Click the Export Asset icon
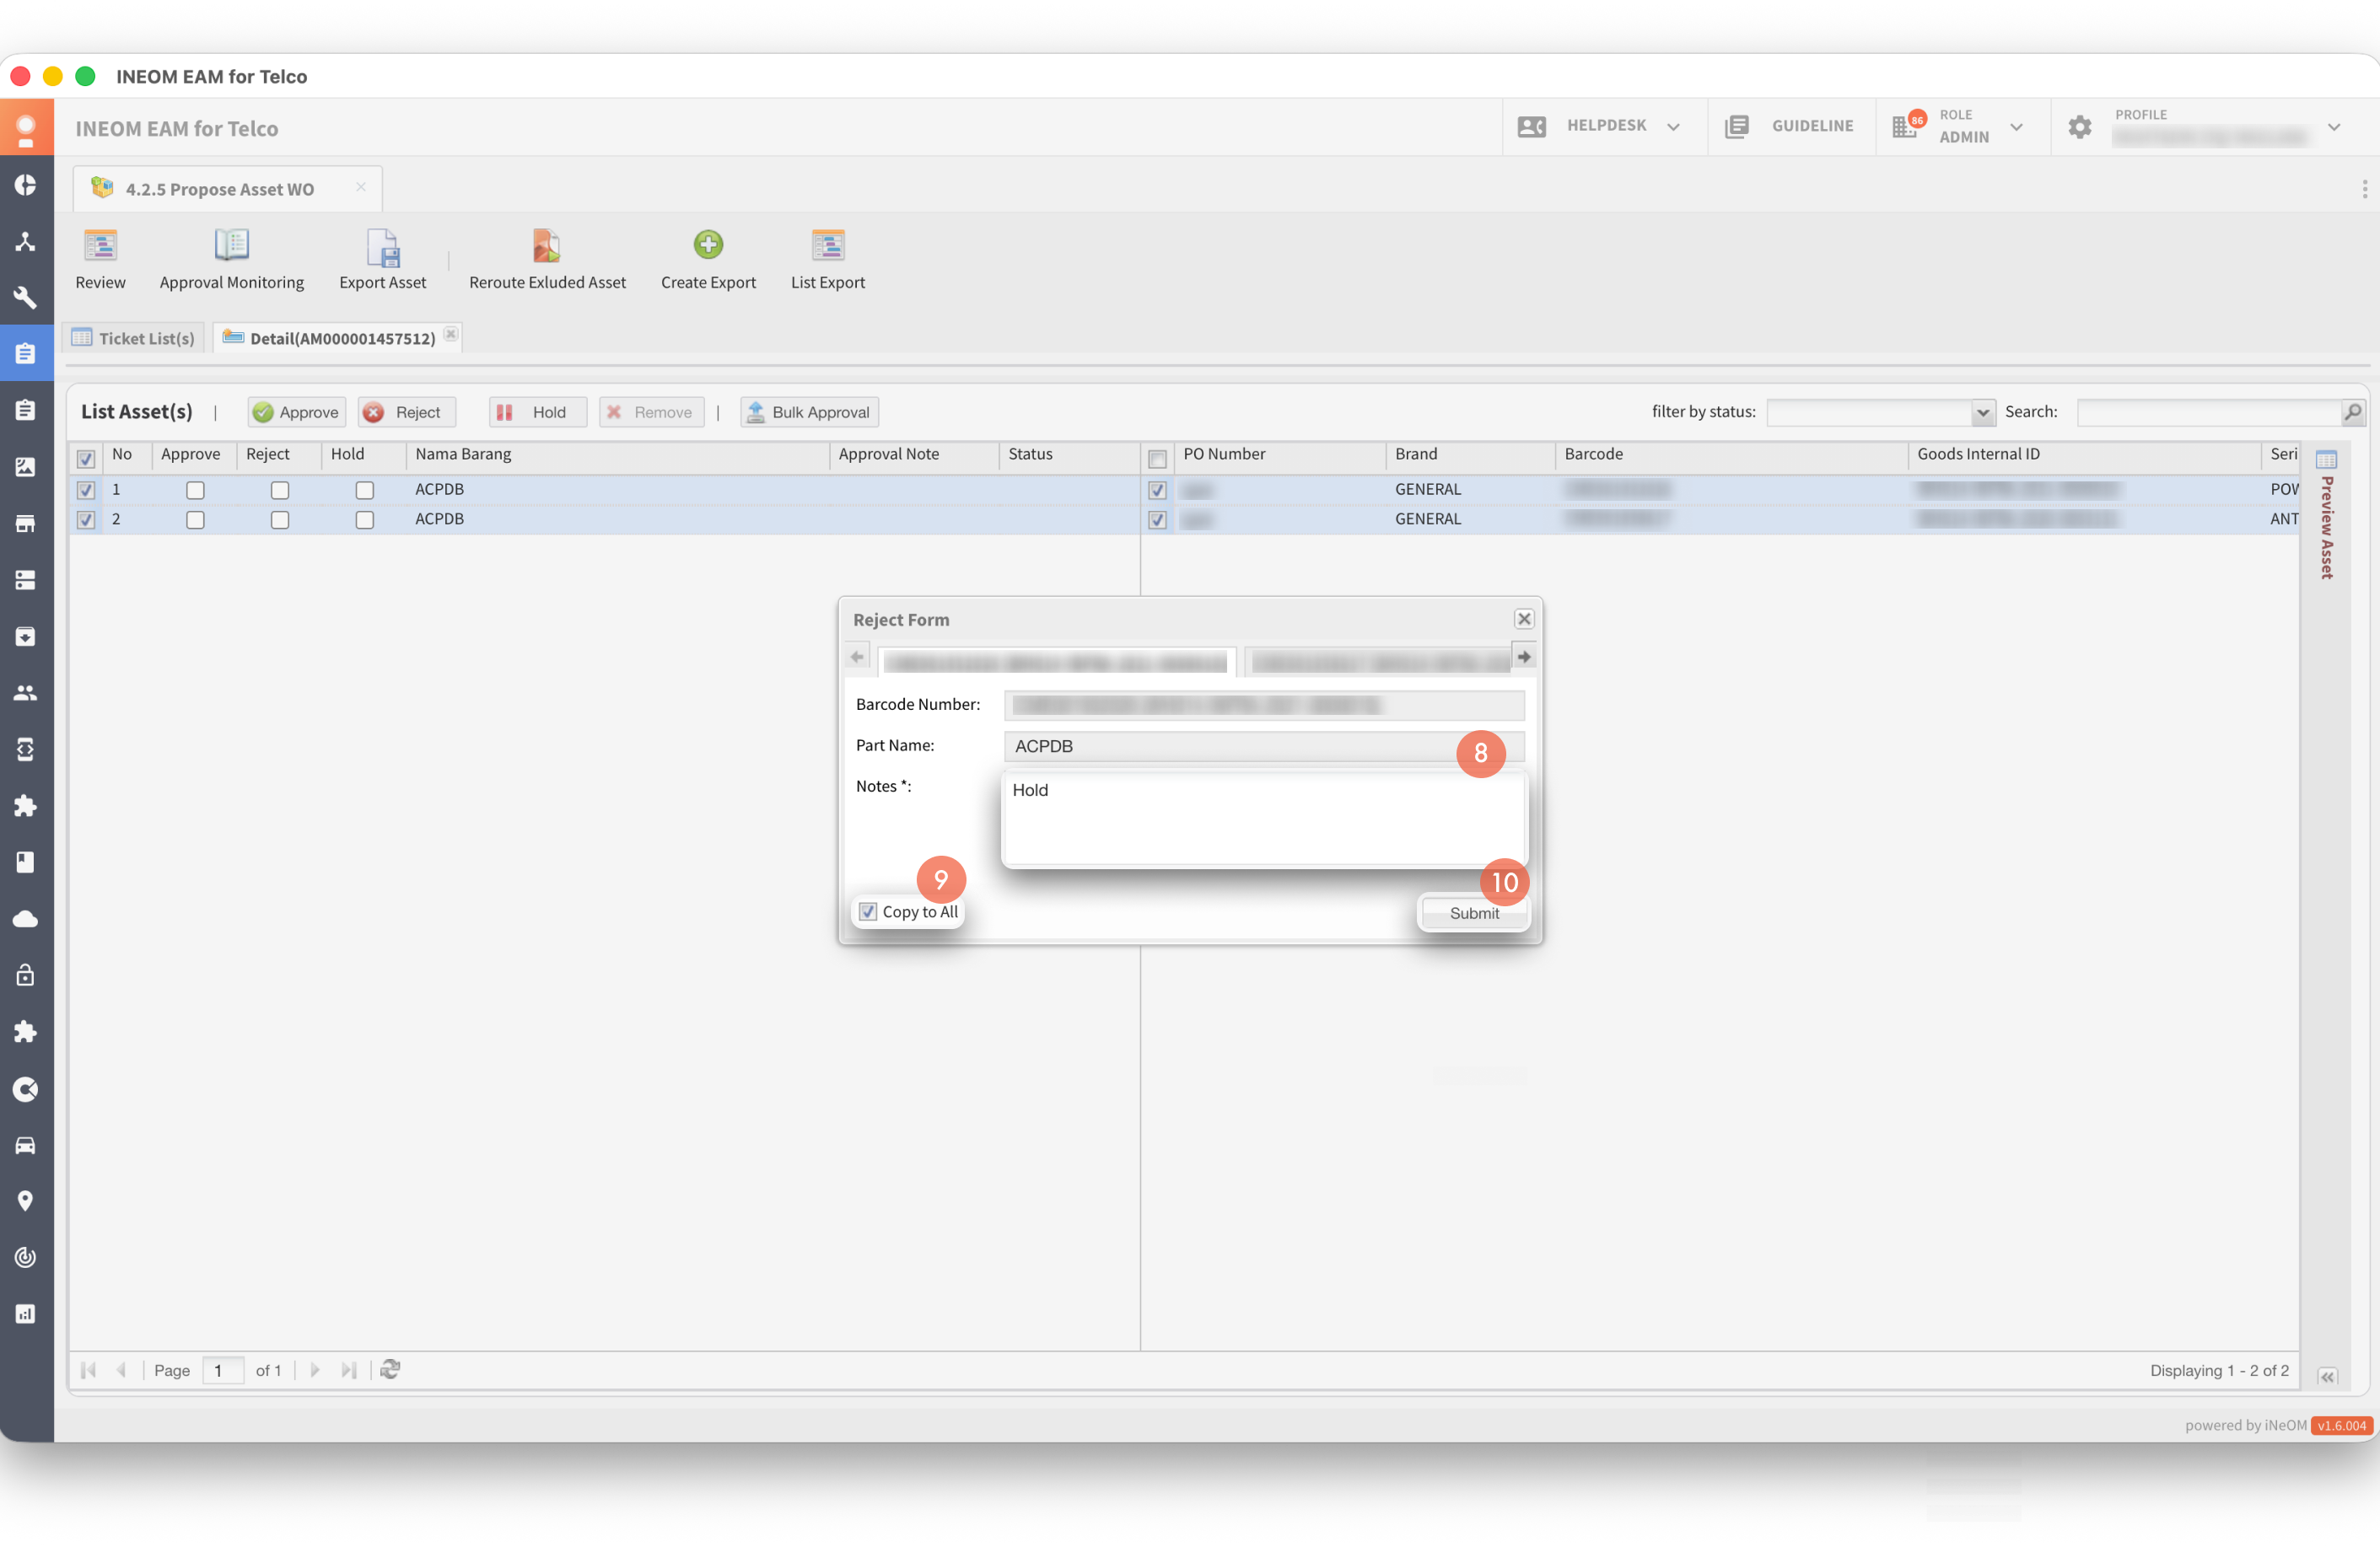This screenshot has height=1547, width=2380. [x=382, y=248]
